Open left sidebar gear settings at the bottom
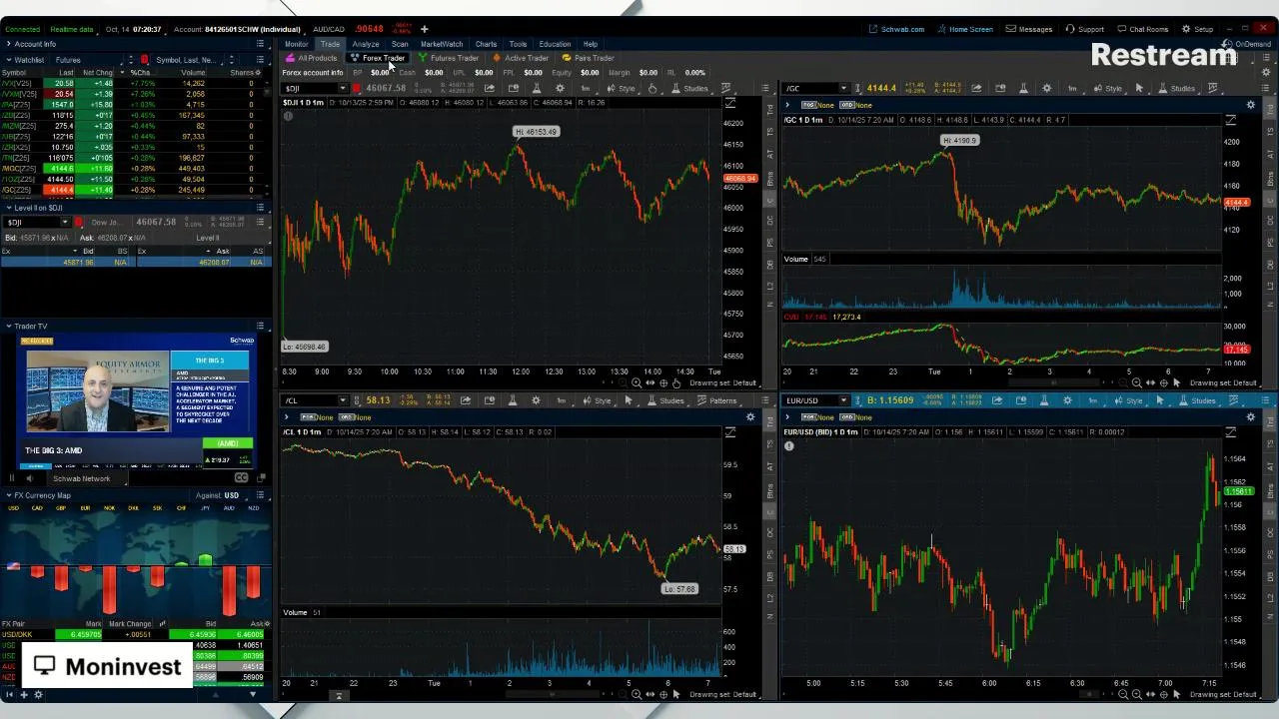The width and height of the screenshot is (1279, 719). click(38, 694)
